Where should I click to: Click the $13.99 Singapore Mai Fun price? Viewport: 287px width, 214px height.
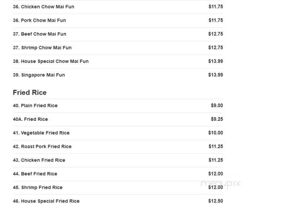click(216, 75)
